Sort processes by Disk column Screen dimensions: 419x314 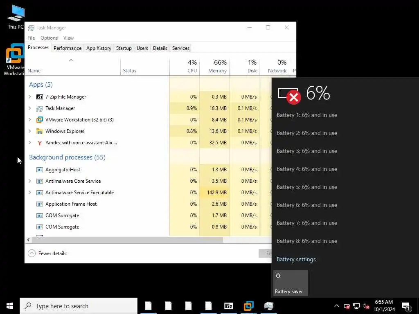[x=244, y=67]
